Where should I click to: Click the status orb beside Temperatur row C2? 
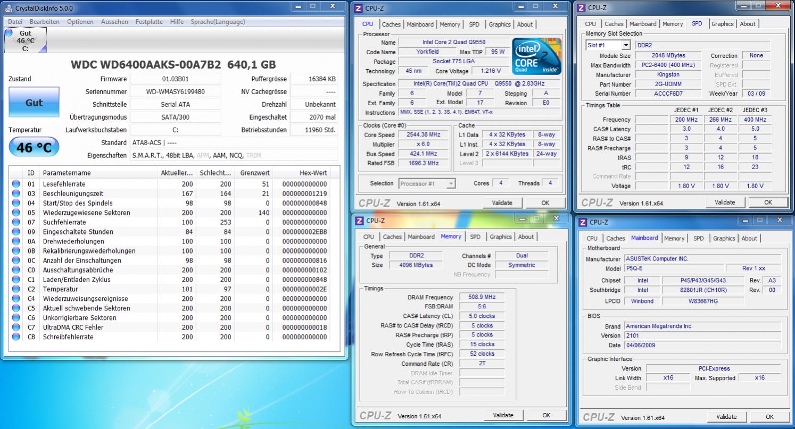point(16,289)
